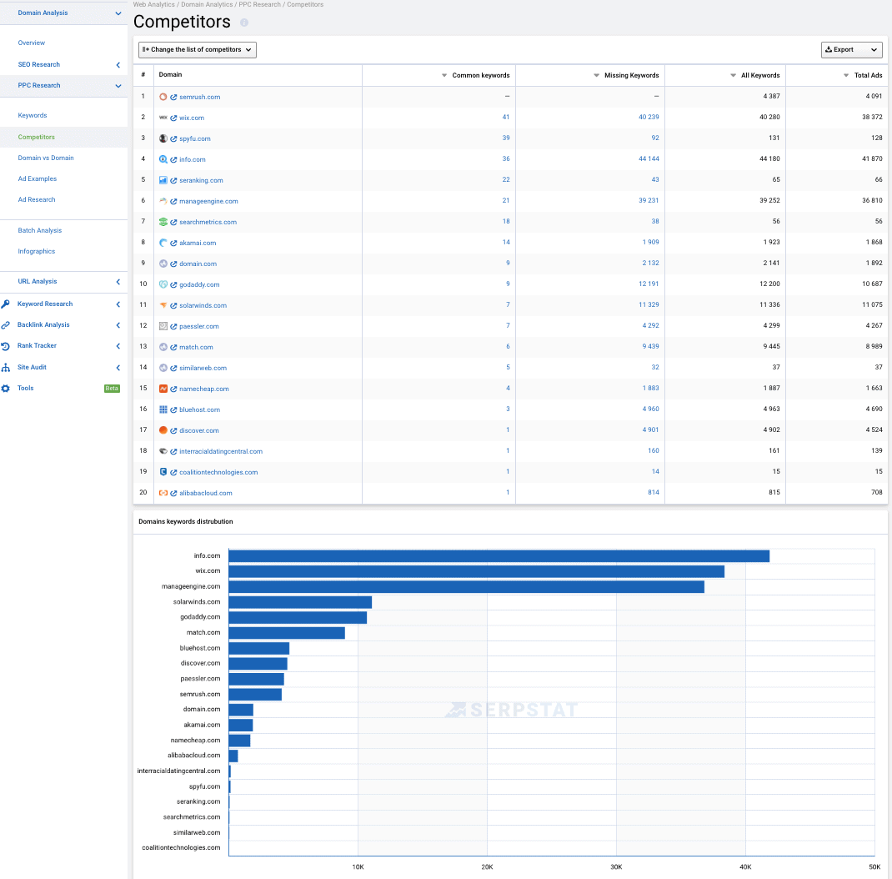The width and height of the screenshot is (892, 879).
Task: Open the Export dropdown
Action: pos(852,49)
